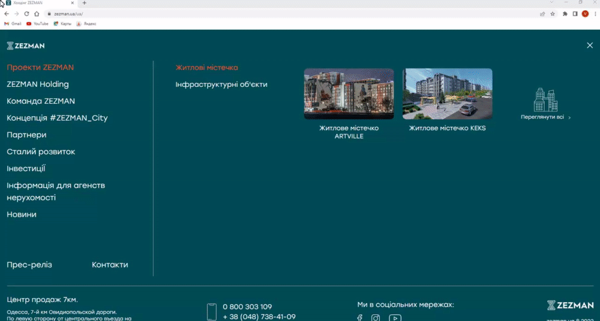Reload the page
Image resolution: width=600 pixels, height=321 pixels.
26,14
